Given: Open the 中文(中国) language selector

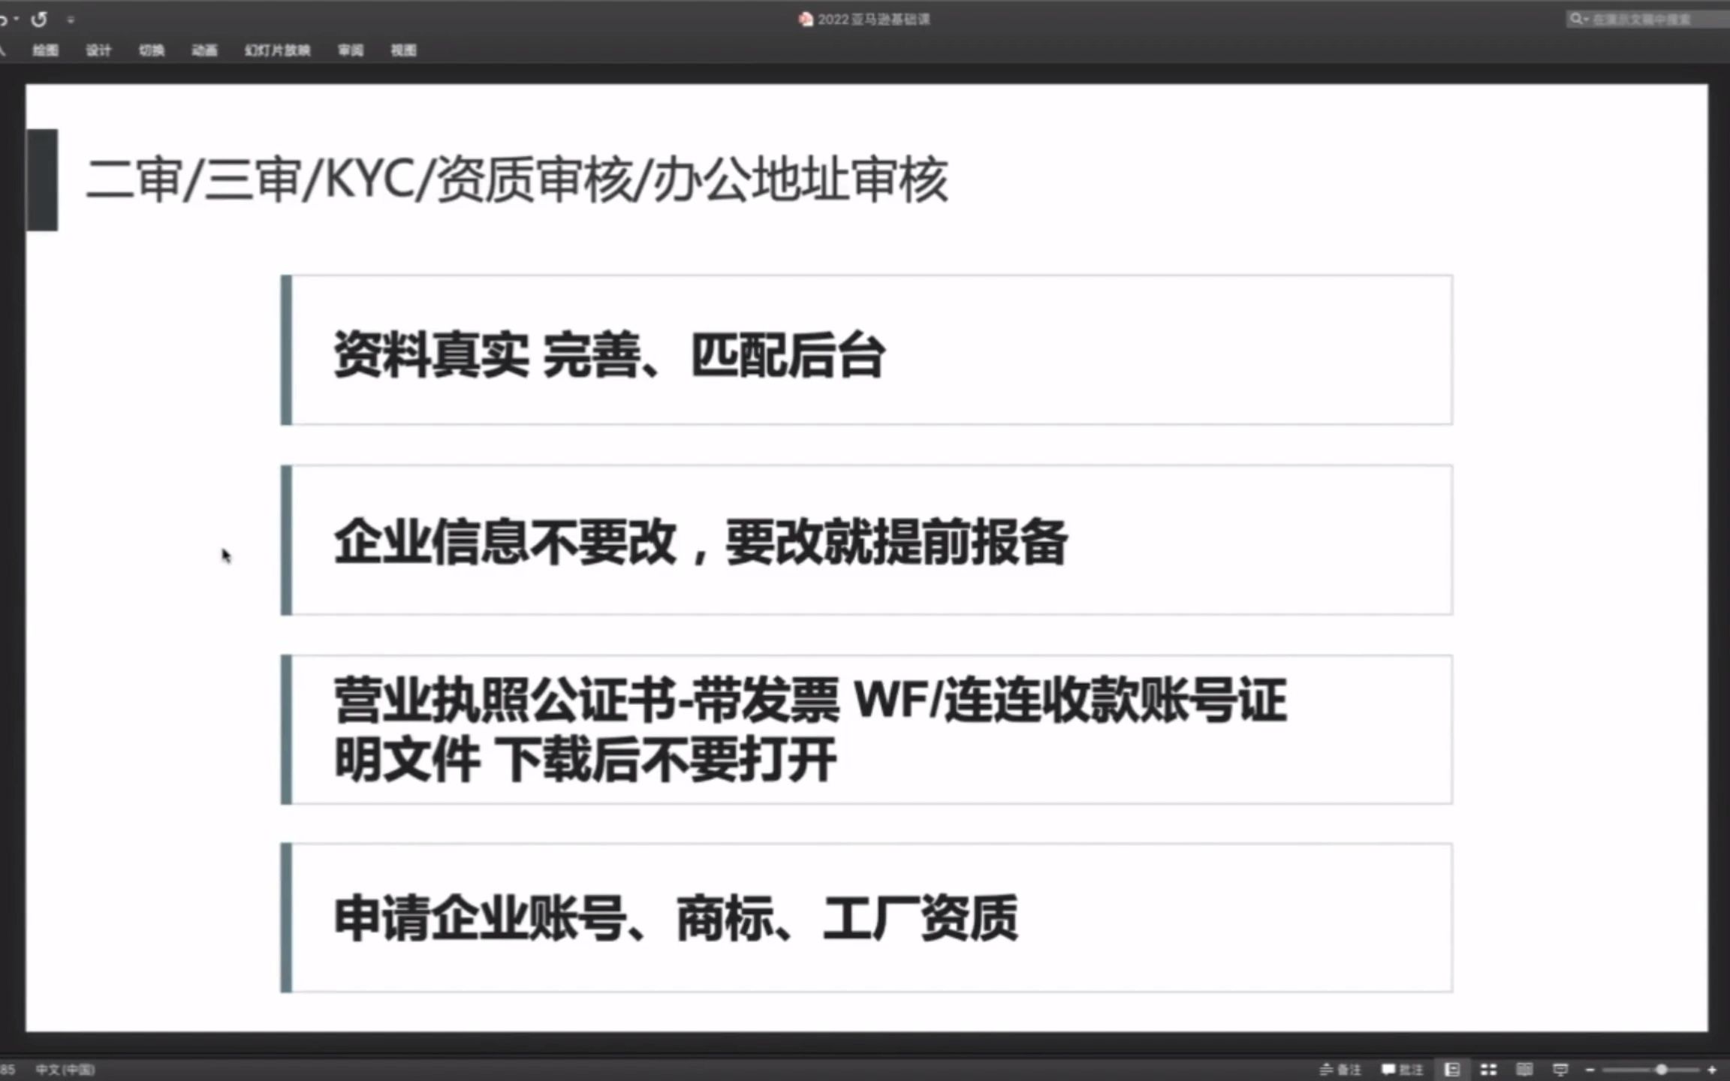Looking at the screenshot, I should 66,1069.
